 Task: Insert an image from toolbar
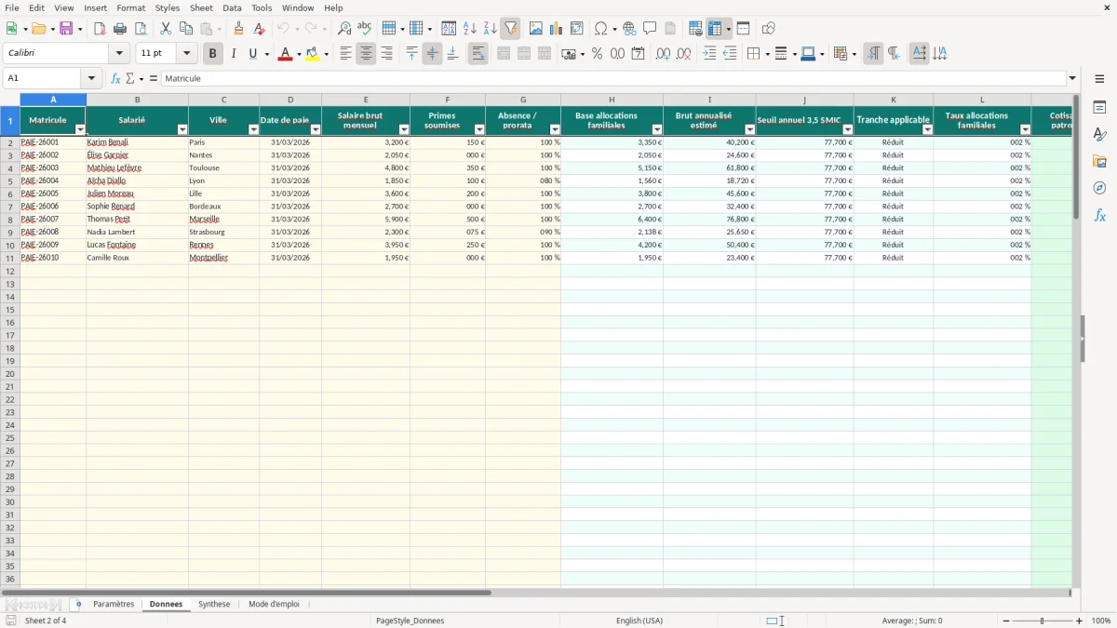click(x=536, y=29)
